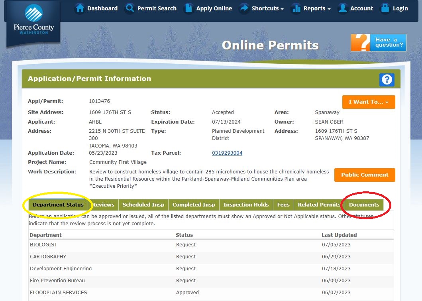Image resolution: width=422 pixels, height=301 pixels.
Task: Click the 'Have a question?' banner
Action: tap(379, 43)
